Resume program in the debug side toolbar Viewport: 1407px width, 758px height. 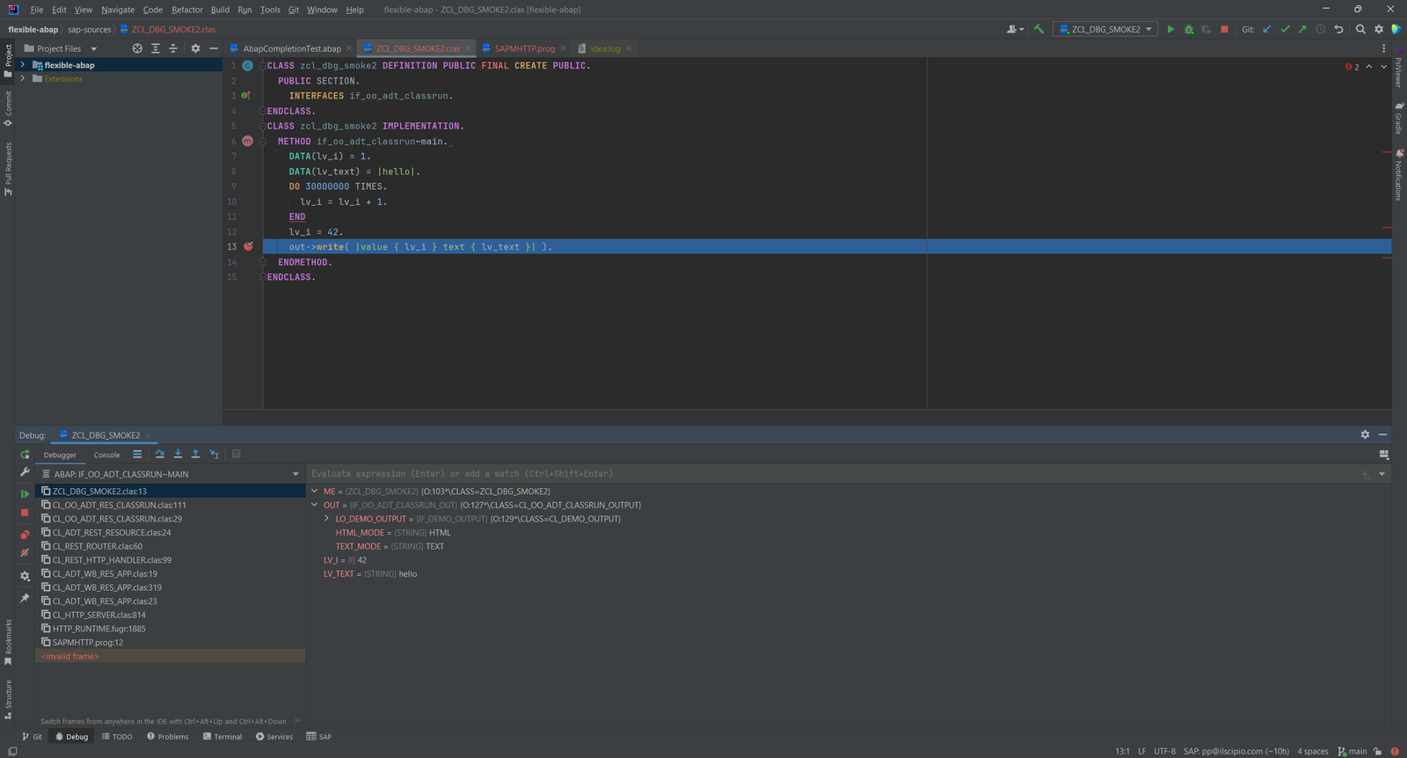(25, 494)
